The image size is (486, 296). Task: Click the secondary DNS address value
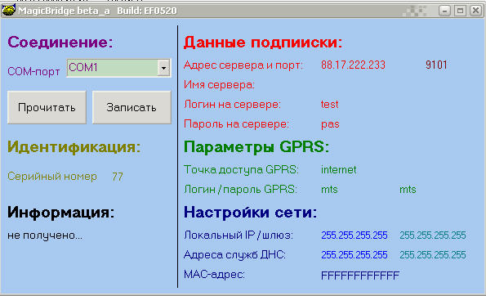pyautogui.click(x=433, y=255)
